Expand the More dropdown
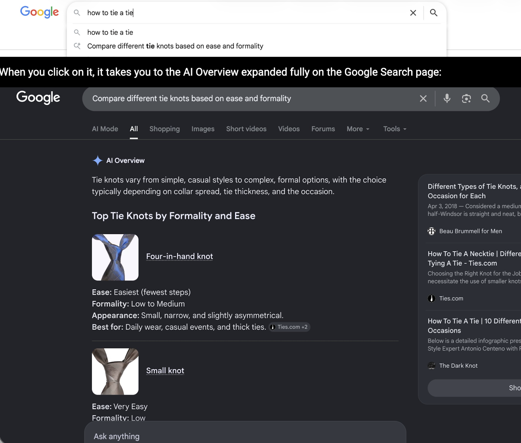The height and width of the screenshot is (443, 521). click(x=358, y=129)
